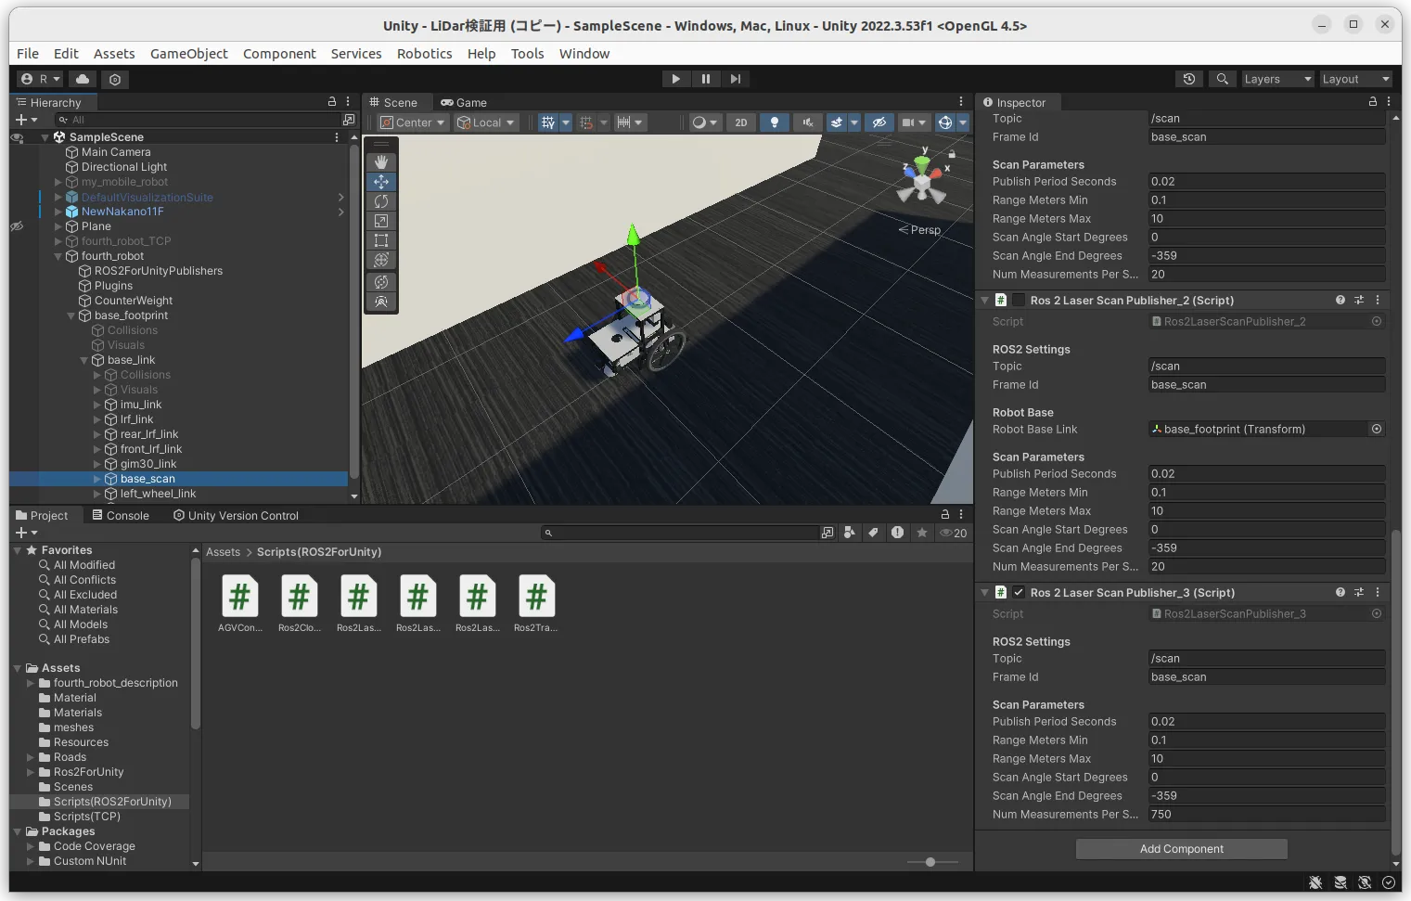Lock the Inspector panel
Viewport: 1411px width, 901px height.
point(1373,102)
